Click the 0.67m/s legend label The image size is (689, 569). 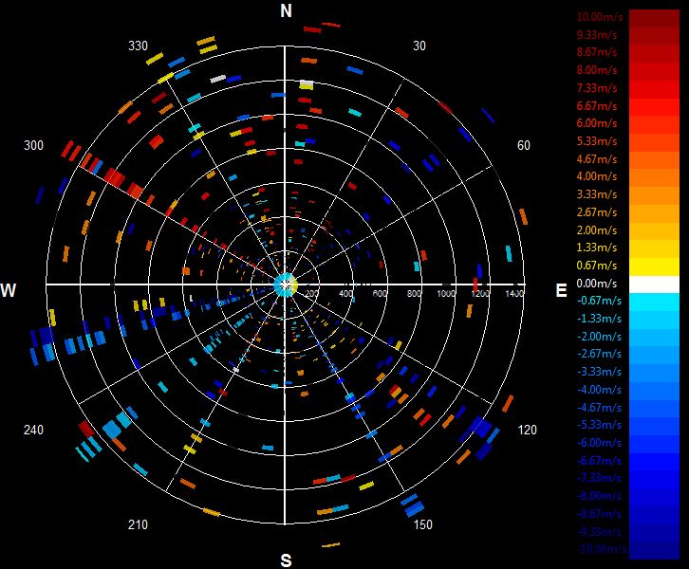(x=597, y=266)
